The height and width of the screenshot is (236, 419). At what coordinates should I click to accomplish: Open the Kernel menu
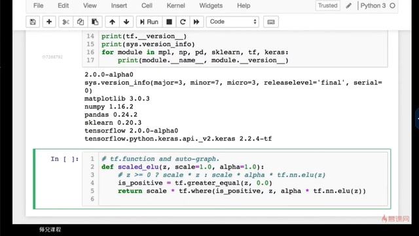[175, 6]
